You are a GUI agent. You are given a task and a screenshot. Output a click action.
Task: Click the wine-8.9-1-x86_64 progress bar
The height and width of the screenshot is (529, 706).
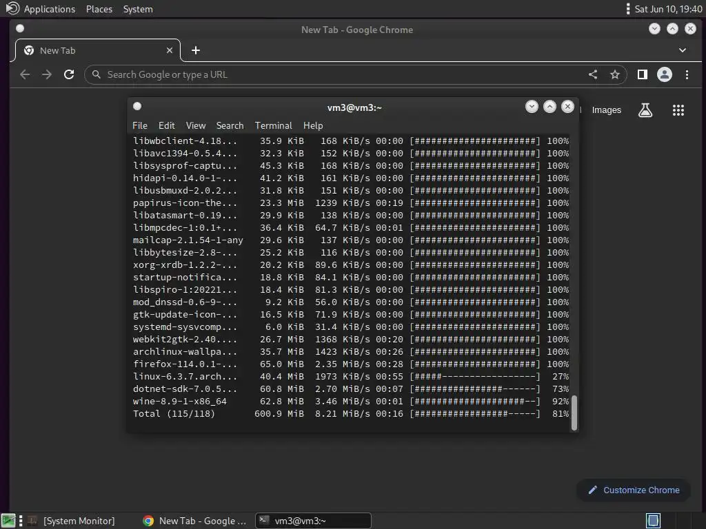[475, 402]
